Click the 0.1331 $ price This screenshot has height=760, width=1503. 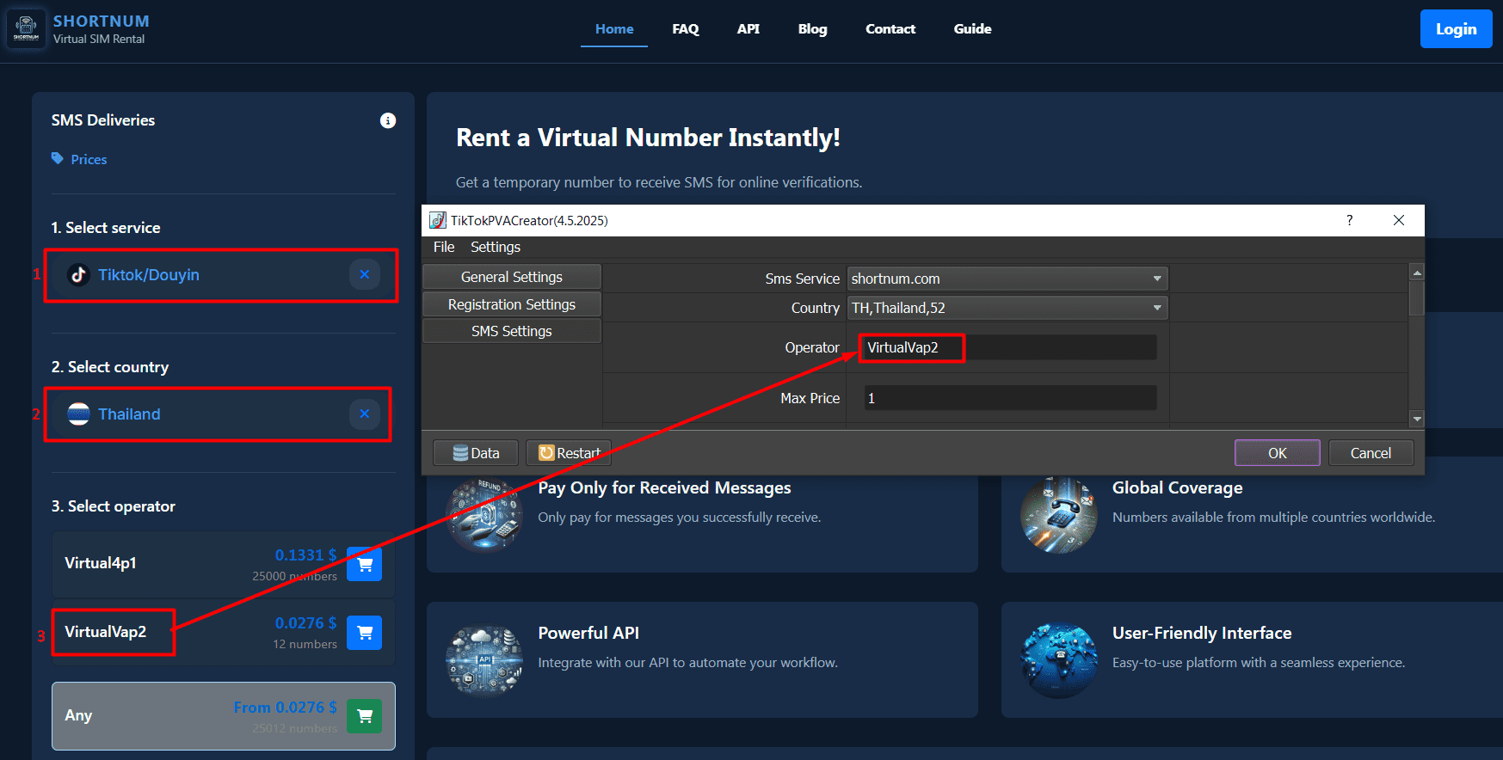[x=305, y=555]
